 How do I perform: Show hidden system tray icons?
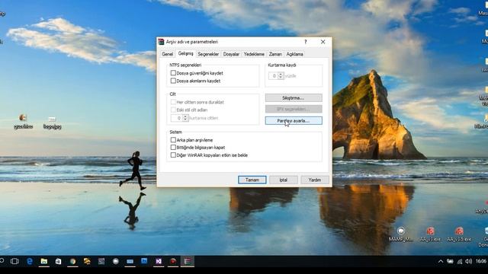(x=441, y=262)
